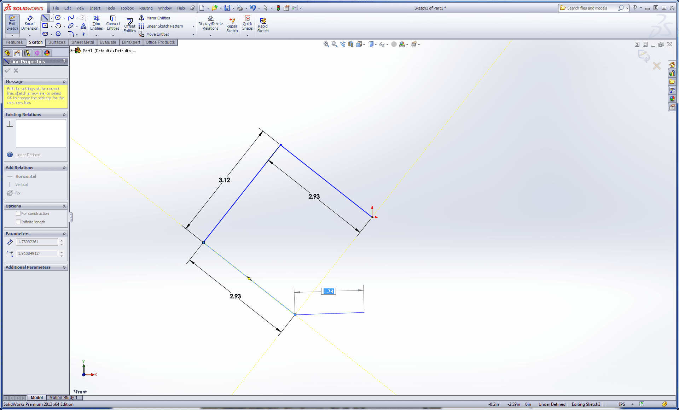
Task: Open the Repair Sketch tool
Action: 232,25
